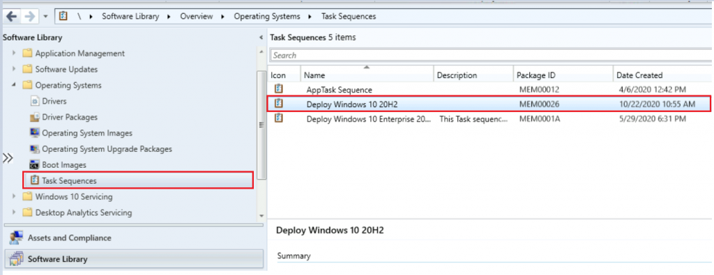This screenshot has width=714, height=275.
Task: Click the Summary section heading
Action: (294, 256)
